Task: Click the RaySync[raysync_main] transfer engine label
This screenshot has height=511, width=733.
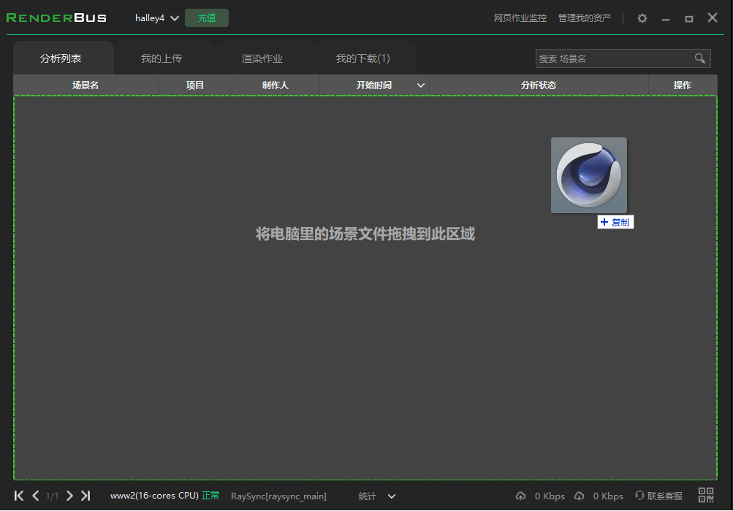Action: point(278,496)
